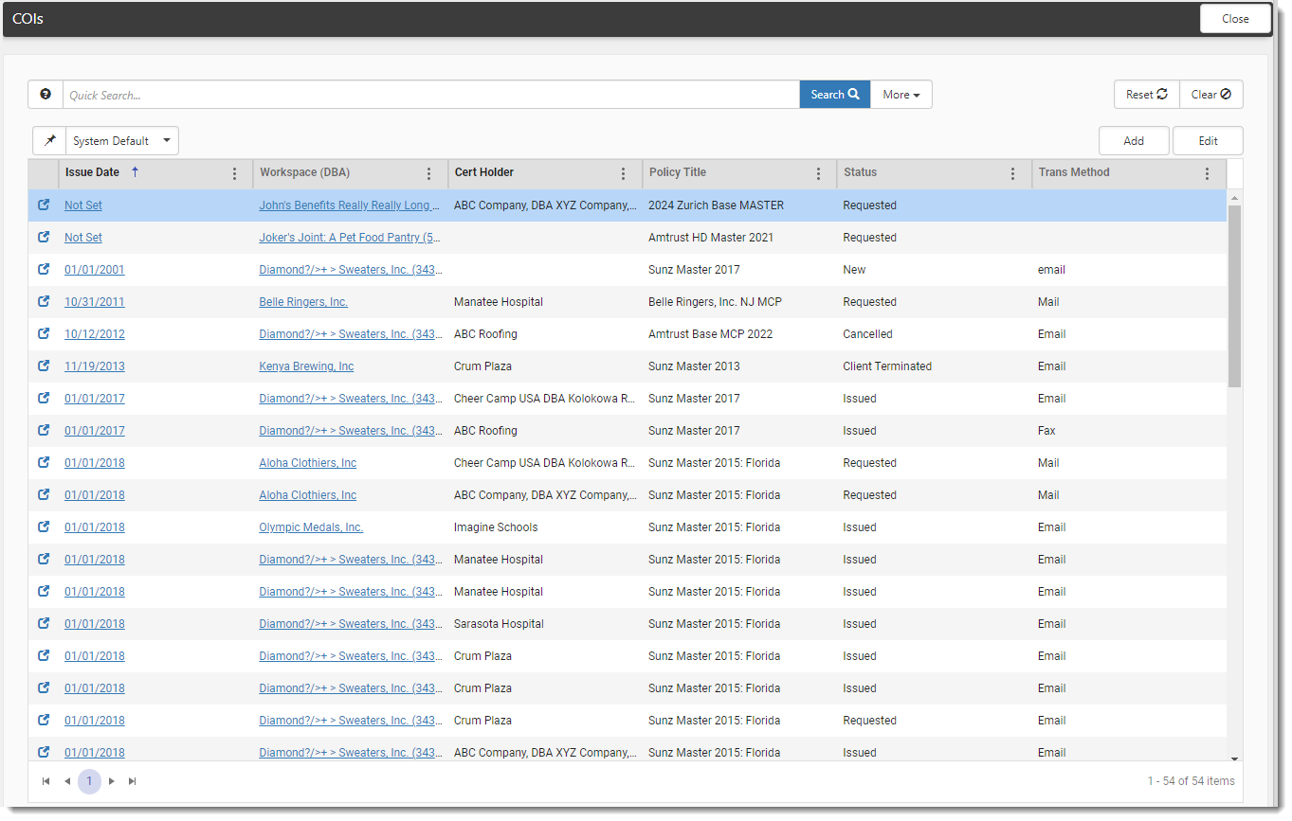Open the Olympic Medals, Inc. workspace link

(311, 527)
